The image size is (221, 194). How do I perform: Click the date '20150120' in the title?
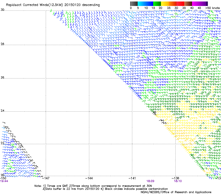tap(73, 5)
